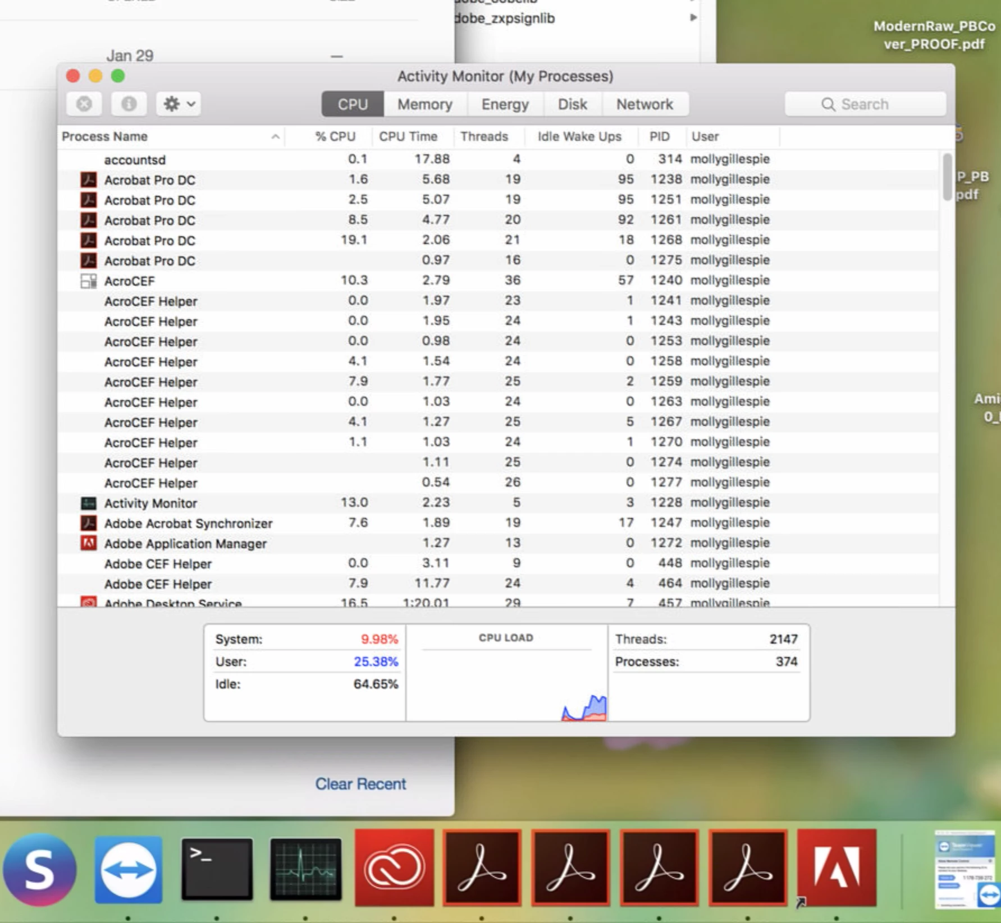Sort by Threads column header

coord(484,136)
